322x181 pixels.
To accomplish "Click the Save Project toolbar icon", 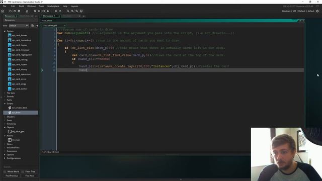I will point(19,11).
